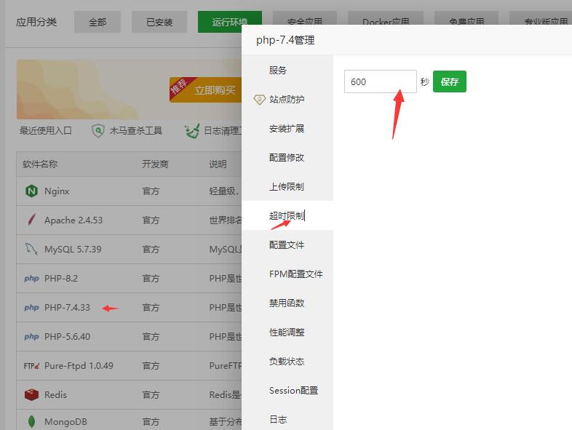The height and width of the screenshot is (430, 572).
Task: Select the 全部 category button
Action: point(98,23)
